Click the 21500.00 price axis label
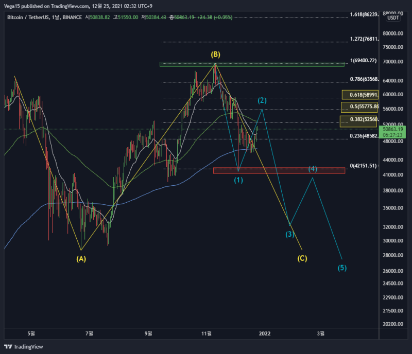The height and width of the screenshot is (354, 412). point(393,311)
